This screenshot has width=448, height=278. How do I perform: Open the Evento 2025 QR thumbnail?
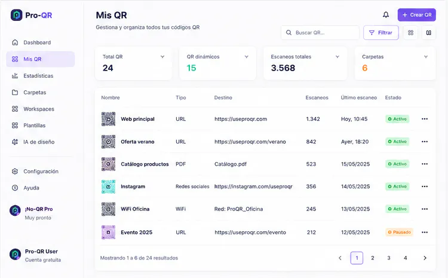(108, 232)
